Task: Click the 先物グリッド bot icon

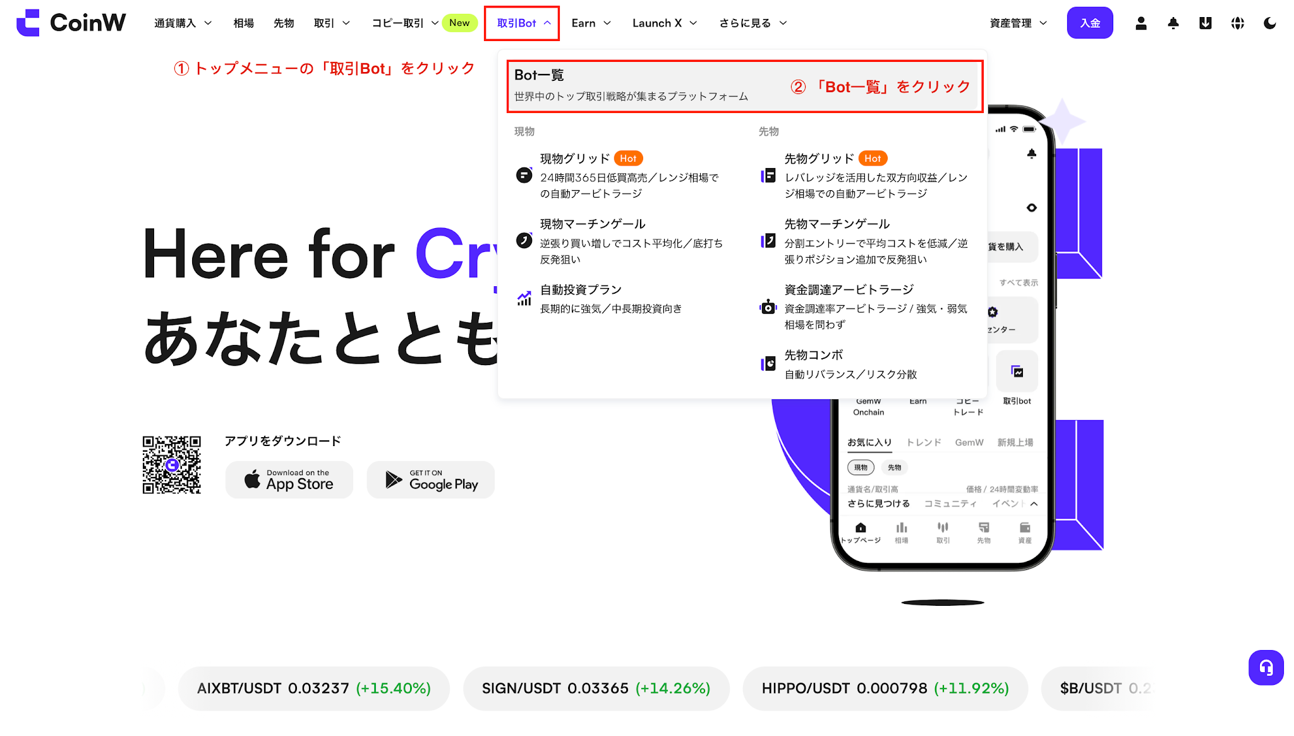Action: coord(768,175)
